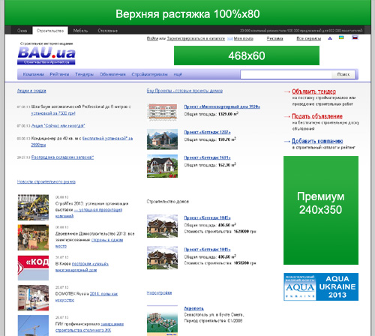Open the Отопление tab

coord(107,31)
